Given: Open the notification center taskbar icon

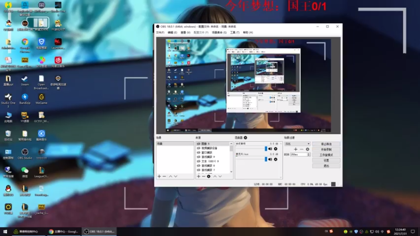Looking at the screenshot, I should tap(413, 231).
